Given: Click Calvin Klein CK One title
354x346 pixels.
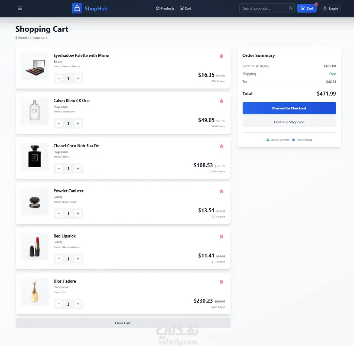Looking at the screenshot, I should pyautogui.click(x=71, y=101).
